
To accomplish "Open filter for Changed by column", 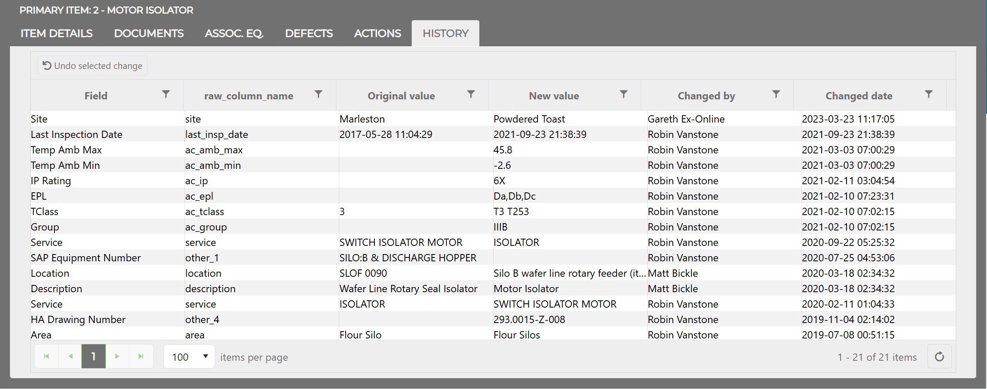I will point(776,94).
